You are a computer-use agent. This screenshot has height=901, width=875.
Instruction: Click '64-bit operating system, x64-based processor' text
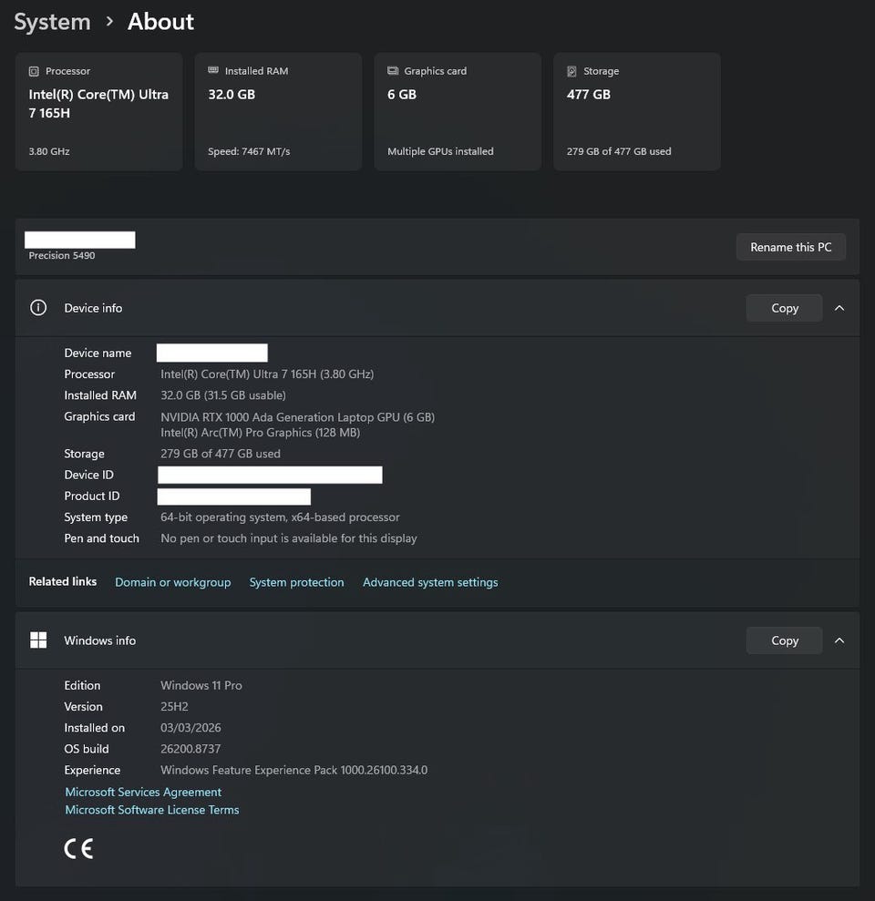280,517
